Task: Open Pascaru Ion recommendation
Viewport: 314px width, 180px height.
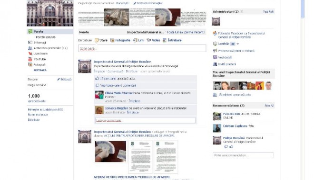Action: 231,114
